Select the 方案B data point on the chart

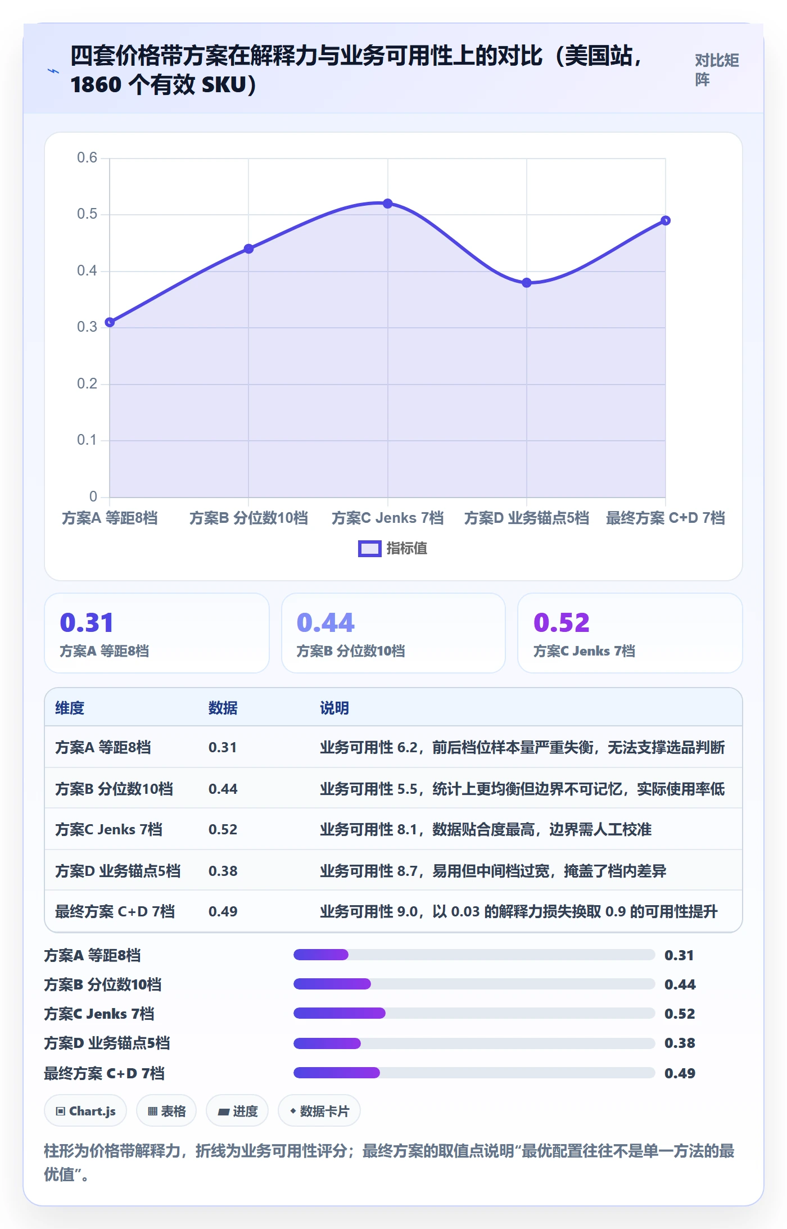pos(248,248)
